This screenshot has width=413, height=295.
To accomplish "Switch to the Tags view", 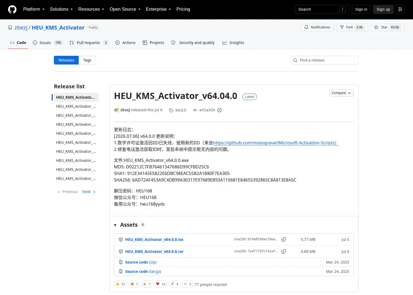I will click(87, 60).
